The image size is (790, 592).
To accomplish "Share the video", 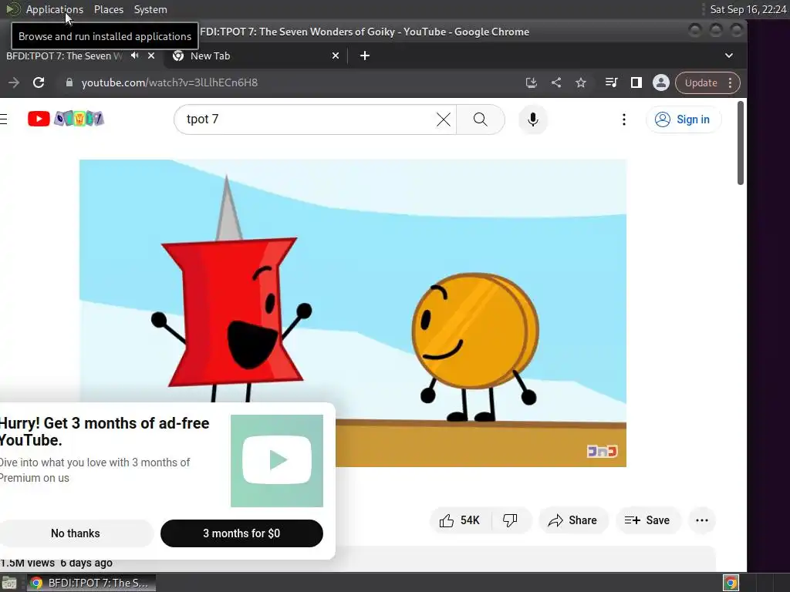I will coord(573,520).
